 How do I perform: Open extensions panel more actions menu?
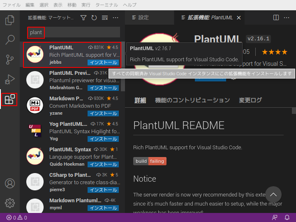click(x=116, y=18)
